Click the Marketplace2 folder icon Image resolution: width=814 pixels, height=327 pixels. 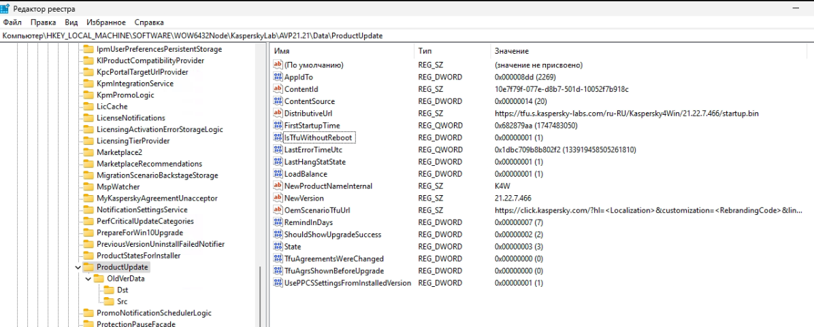(88, 152)
